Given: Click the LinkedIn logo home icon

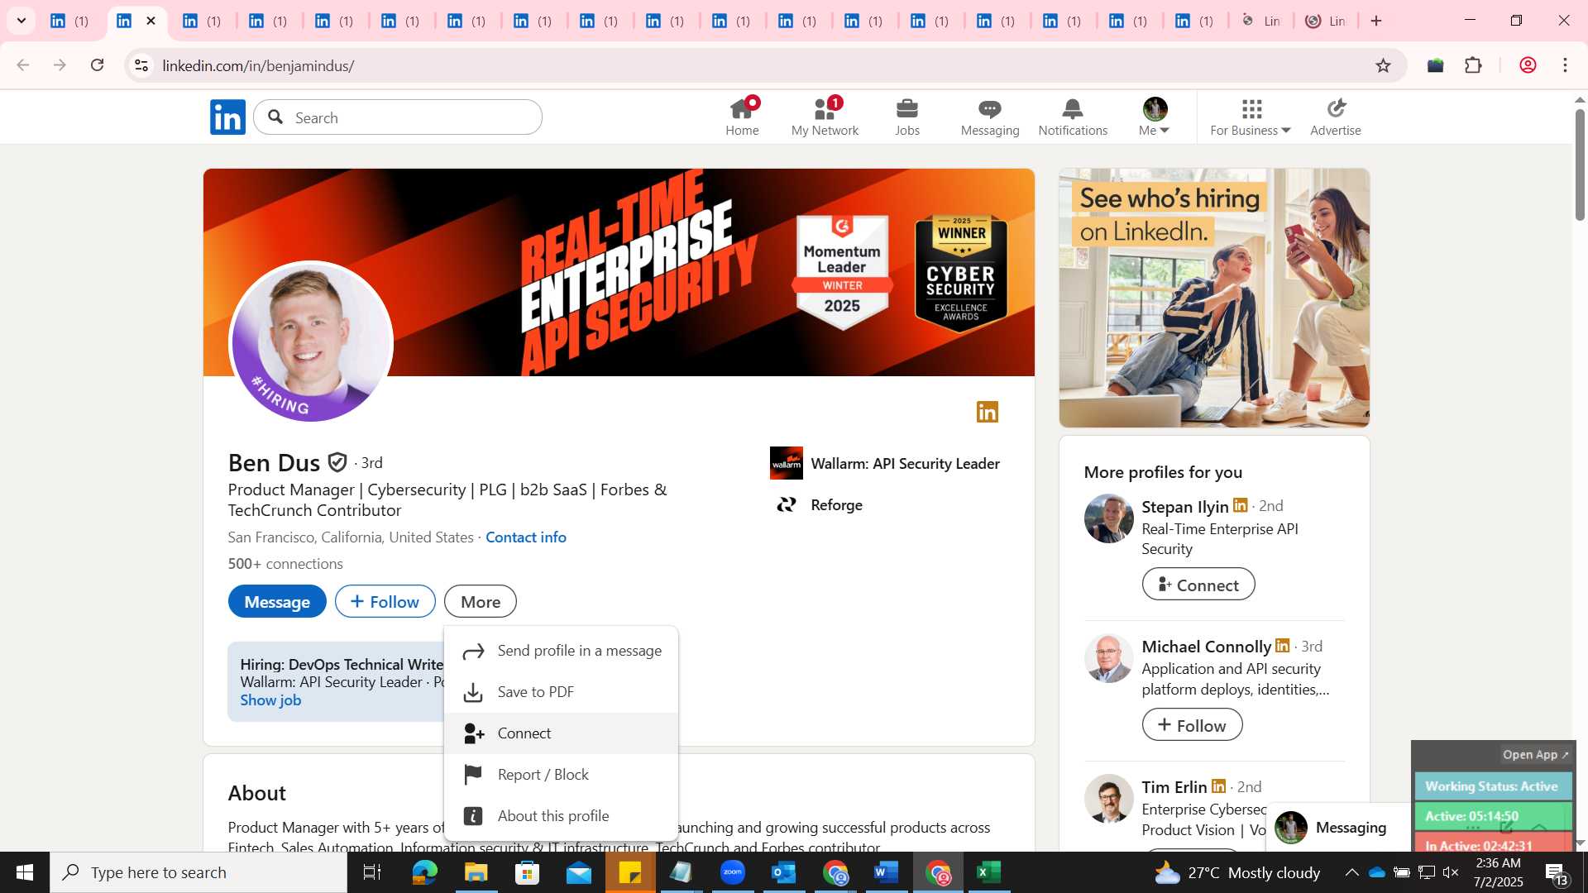Looking at the screenshot, I should 227,117.
